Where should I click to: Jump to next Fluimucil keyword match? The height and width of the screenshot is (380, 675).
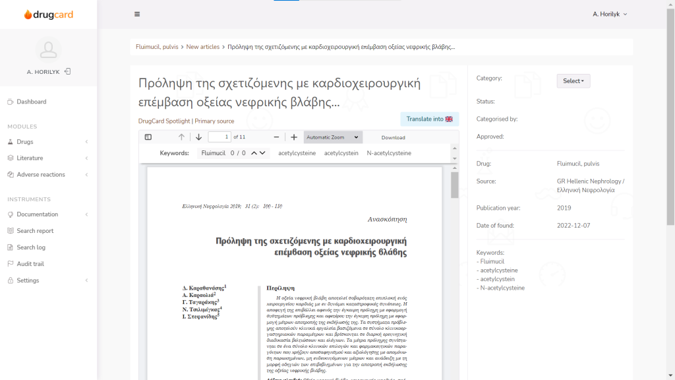click(x=262, y=153)
